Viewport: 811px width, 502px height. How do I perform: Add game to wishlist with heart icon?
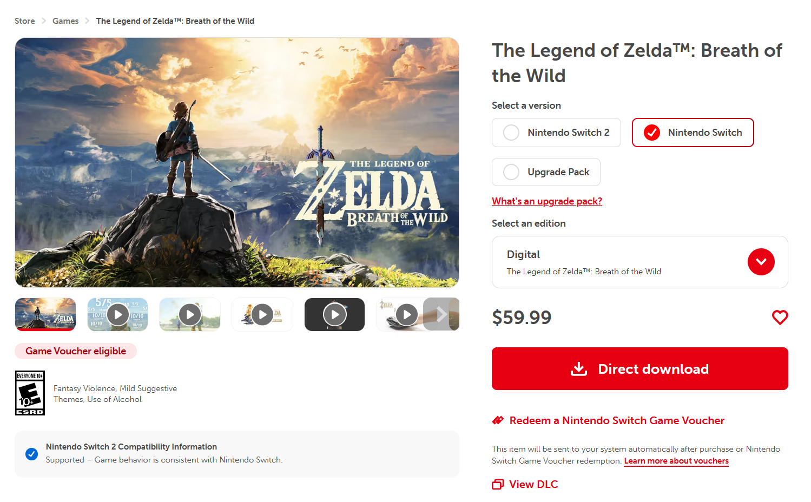780,317
